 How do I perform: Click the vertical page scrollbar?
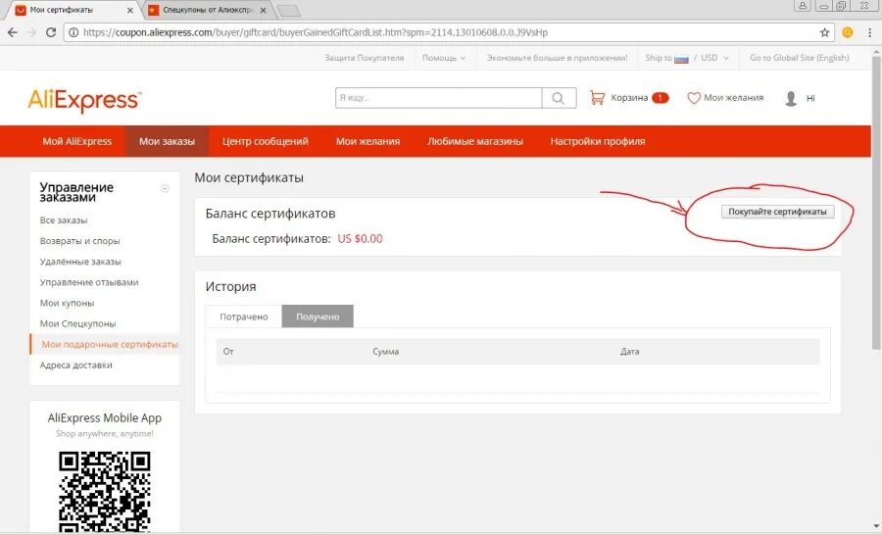click(x=876, y=203)
